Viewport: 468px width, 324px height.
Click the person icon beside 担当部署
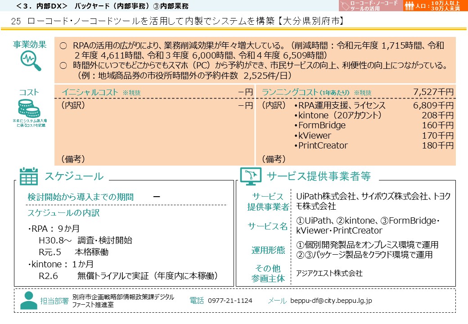pos(29,301)
